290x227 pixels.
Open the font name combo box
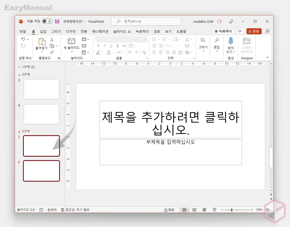(x=115, y=39)
